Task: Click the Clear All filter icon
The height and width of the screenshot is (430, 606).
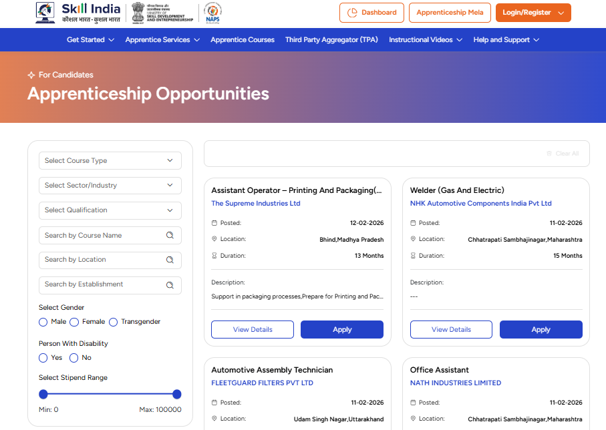Action: coord(549,154)
